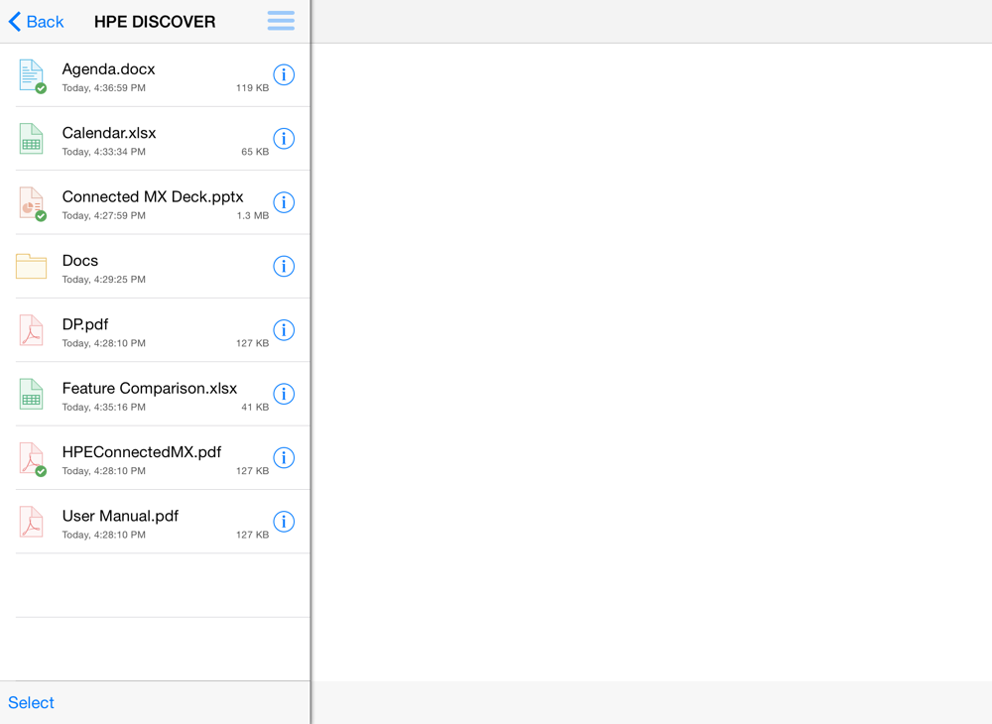992x724 pixels.
Task: Click the Connected MX Deck presentation icon
Action: pyautogui.click(x=32, y=203)
